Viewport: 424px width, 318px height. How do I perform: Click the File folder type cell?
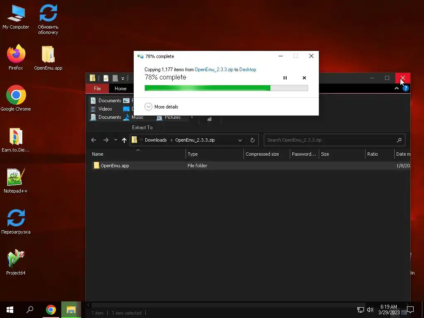tap(198, 166)
